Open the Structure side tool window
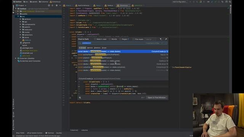Screen dimensions: 244x137 [x=13, y=104]
